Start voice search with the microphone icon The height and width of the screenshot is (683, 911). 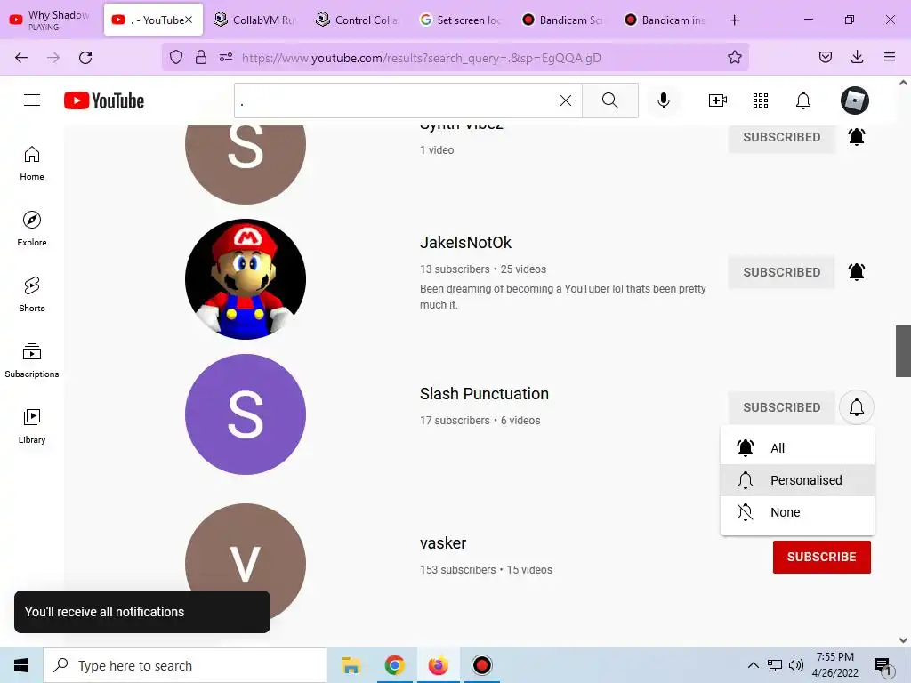664,100
